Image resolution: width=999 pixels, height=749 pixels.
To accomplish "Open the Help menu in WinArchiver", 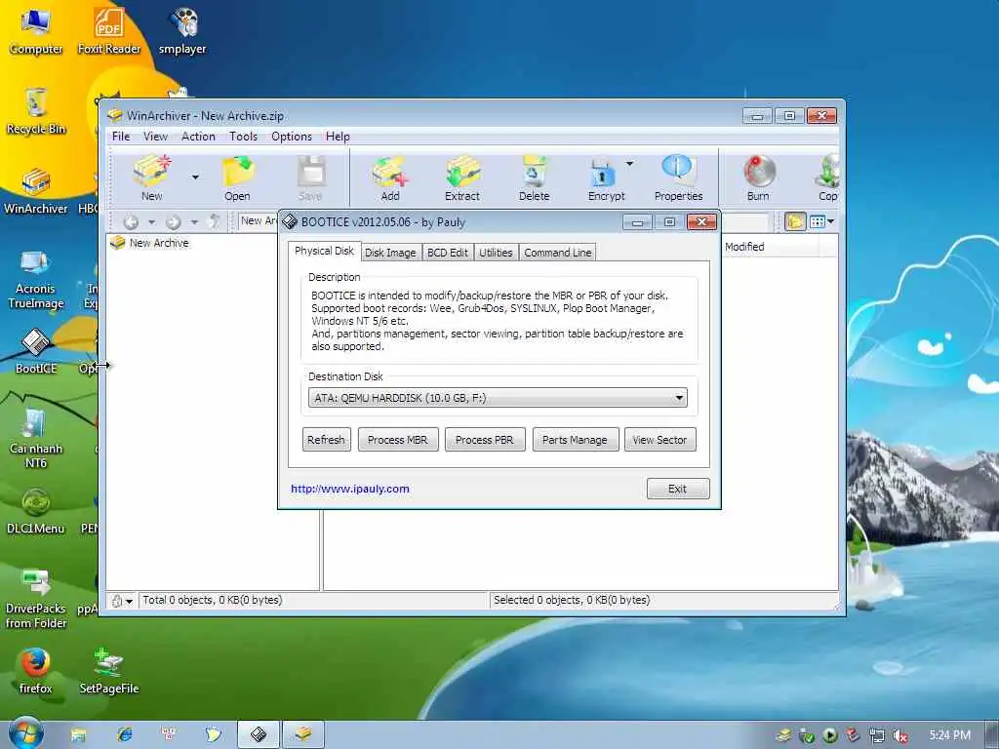I will pos(338,137).
